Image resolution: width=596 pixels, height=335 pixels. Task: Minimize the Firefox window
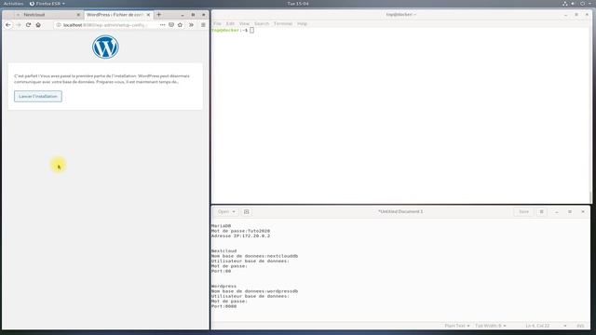pyautogui.click(x=183, y=15)
